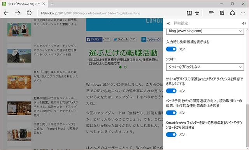The image size is (249, 150).
Task: Click the digital detox camp thumbnail
Action: tap(19, 56)
